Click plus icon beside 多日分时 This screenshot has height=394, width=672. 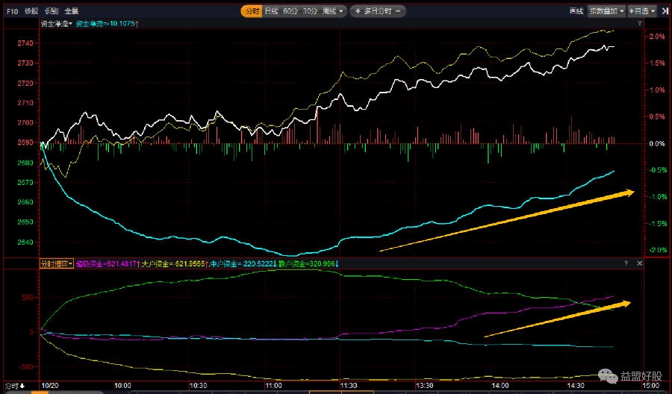click(x=358, y=11)
